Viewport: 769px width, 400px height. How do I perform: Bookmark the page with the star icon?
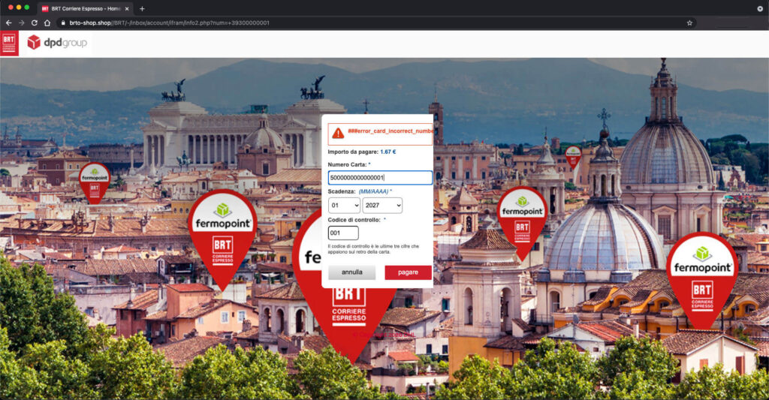tap(689, 23)
